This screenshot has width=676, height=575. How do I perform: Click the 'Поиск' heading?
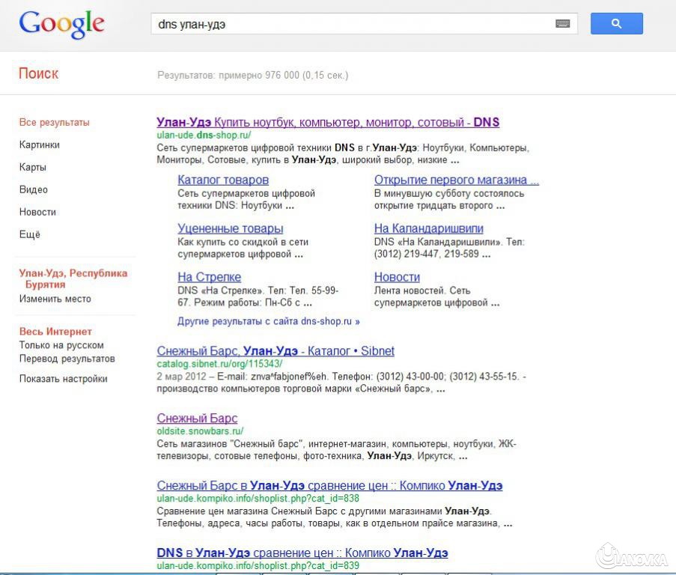coord(38,73)
